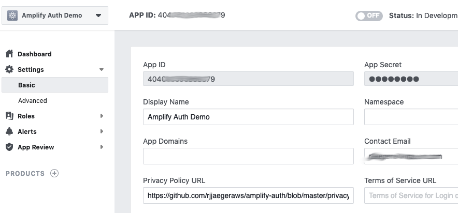Open the Settings menu item label

coord(31,70)
